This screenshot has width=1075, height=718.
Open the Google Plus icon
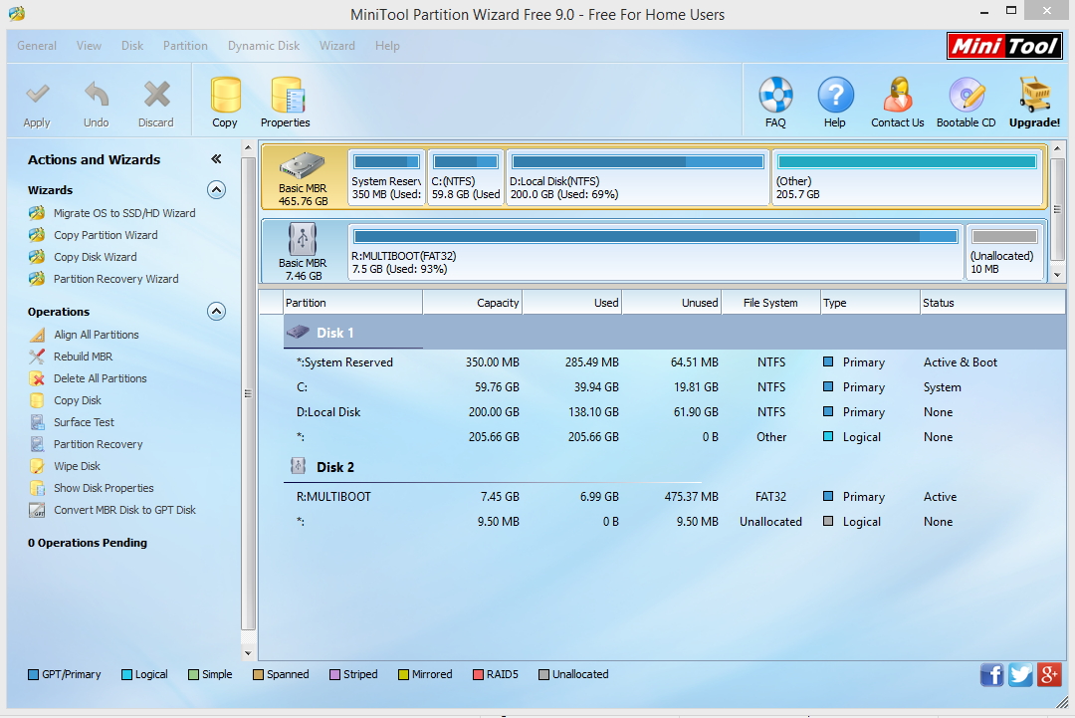(x=1049, y=675)
